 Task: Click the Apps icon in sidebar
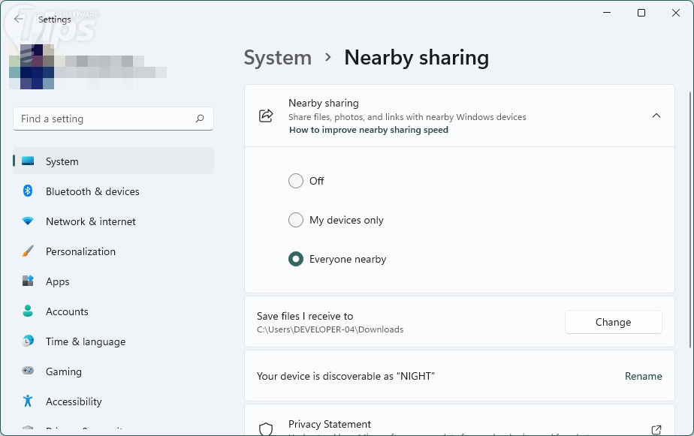[28, 281]
